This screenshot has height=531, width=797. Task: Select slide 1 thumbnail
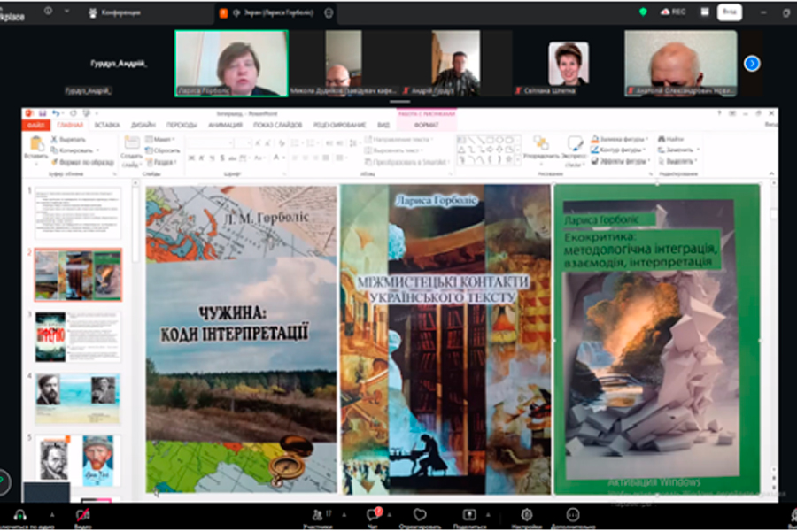click(x=78, y=213)
